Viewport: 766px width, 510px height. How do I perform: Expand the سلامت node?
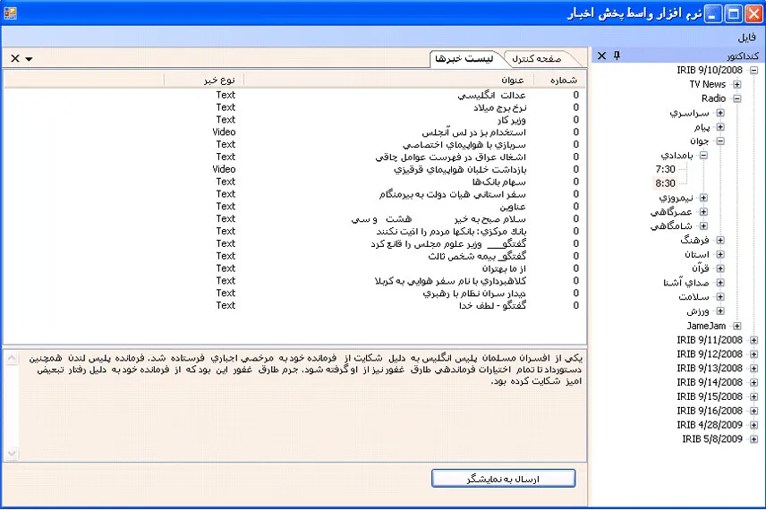point(720,297)
